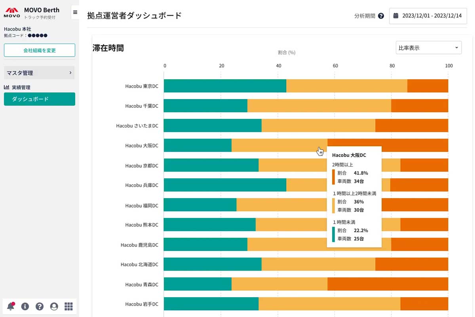
Task: Open the help question mark icon in the bottom bar
Action: [x=40, y=306]
